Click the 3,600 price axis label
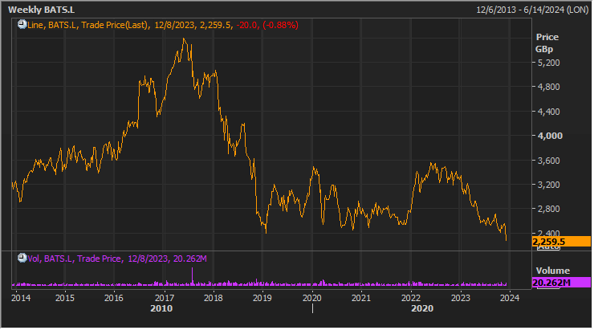Image resolution: width=594 pixels, height=330 pixels. (548, 161)
